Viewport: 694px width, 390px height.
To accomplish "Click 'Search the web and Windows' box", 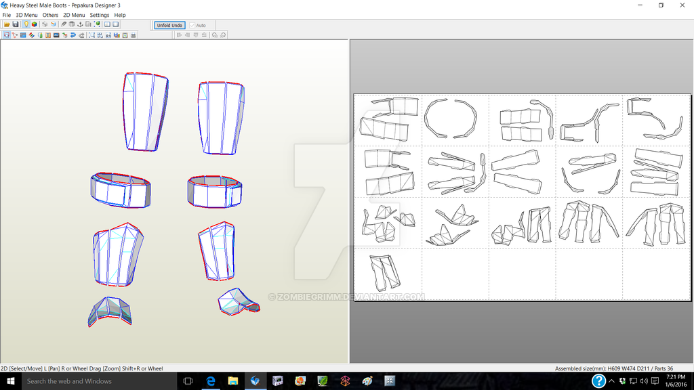I will click(99, 381).
